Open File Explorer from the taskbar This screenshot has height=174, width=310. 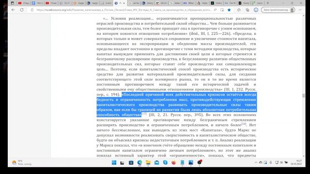point(148,162)
